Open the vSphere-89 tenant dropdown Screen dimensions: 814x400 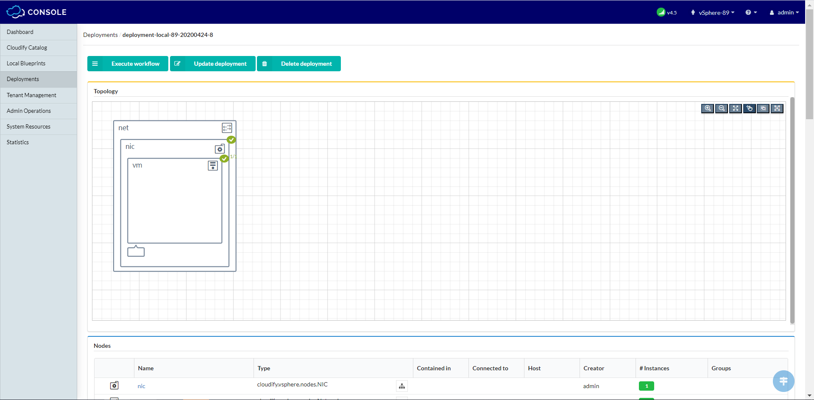click(x=713, y=12)
